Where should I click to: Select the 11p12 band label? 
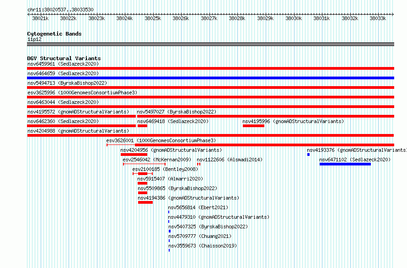point(34,39)
